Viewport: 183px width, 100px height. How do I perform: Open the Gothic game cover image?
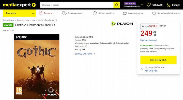click(37, 67)
